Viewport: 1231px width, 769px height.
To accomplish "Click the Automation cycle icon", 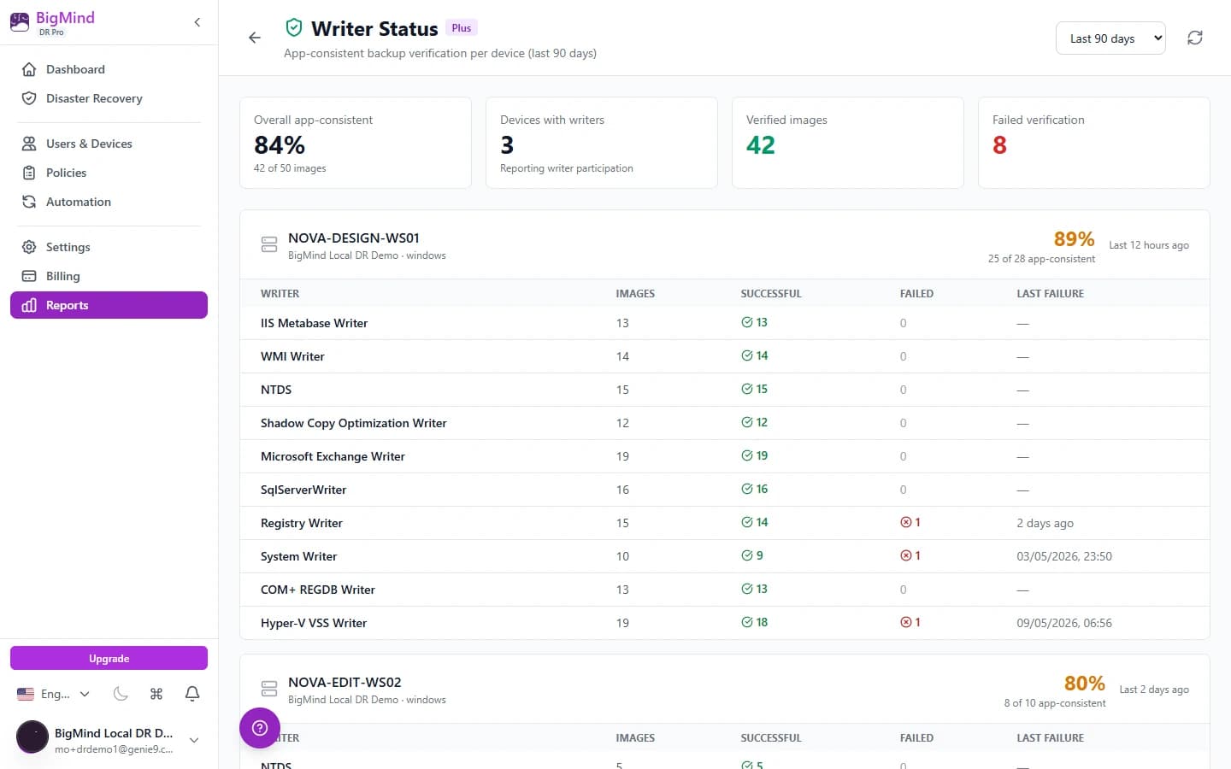I will 29,202.
